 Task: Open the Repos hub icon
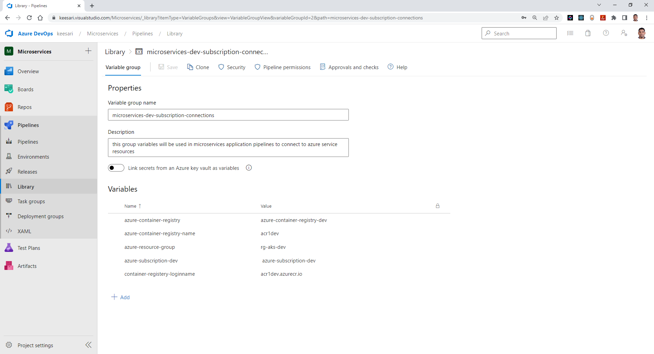pyautogui.click(x=9, y=107)
